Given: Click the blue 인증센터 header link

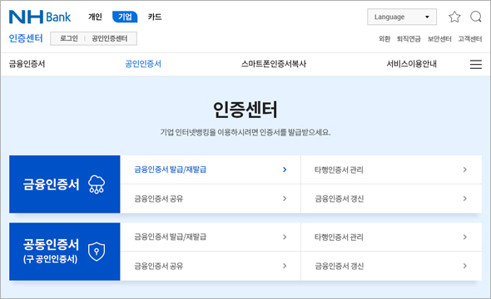Looking at the screenshot, I should pos(26,38).
